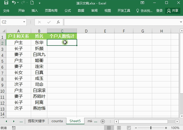The height and width of the screenshot is (130, 183).
Task: Click the 告诉我 lightbulb search box
Action: click(x=144, y=11)
